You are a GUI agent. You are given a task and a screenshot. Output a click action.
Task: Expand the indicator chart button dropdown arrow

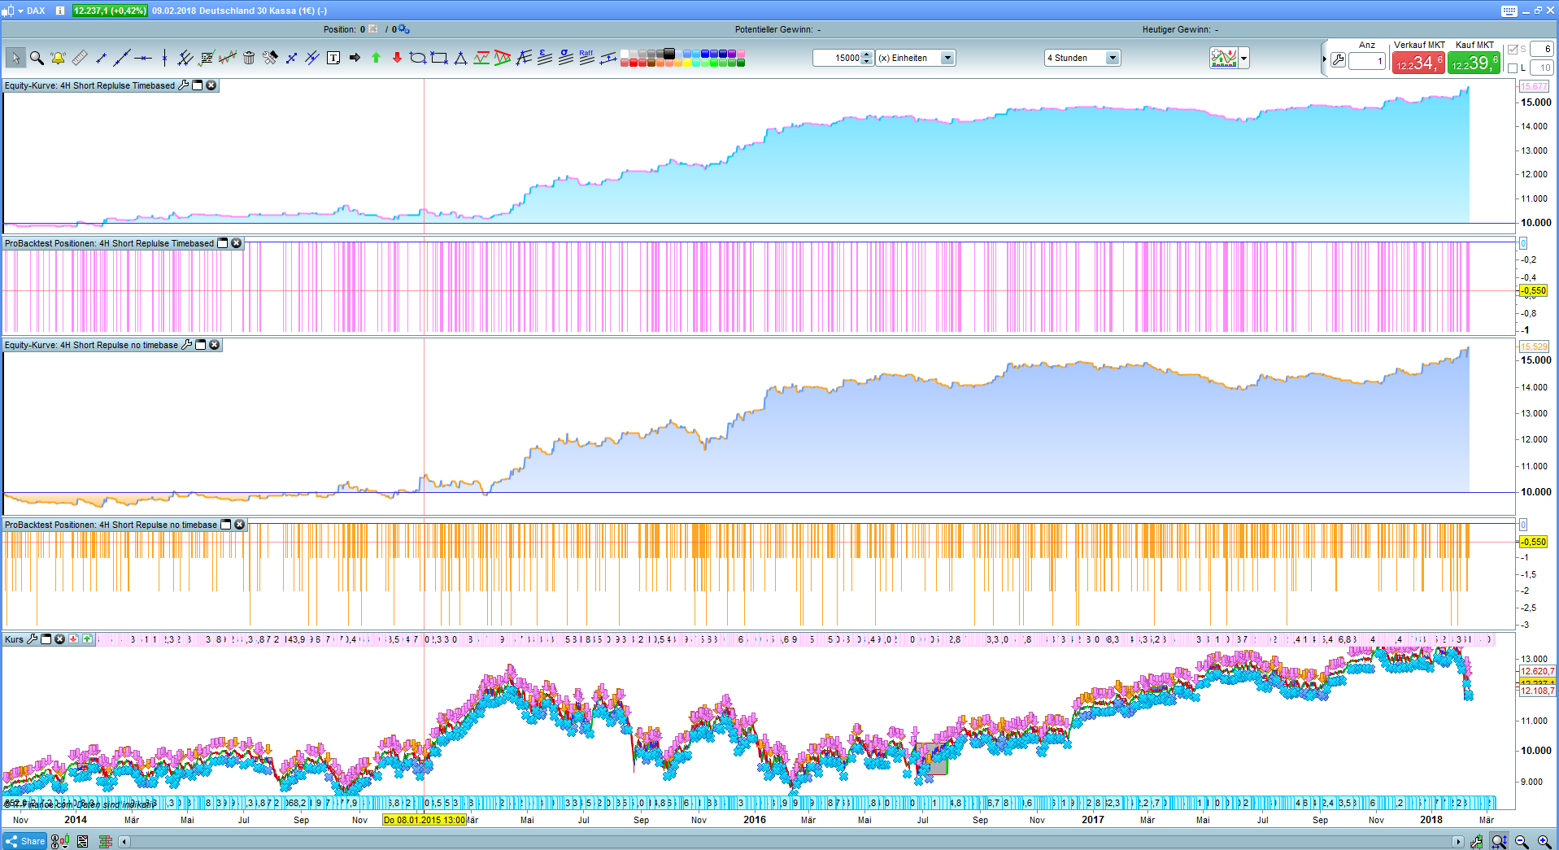[1243, 58]
